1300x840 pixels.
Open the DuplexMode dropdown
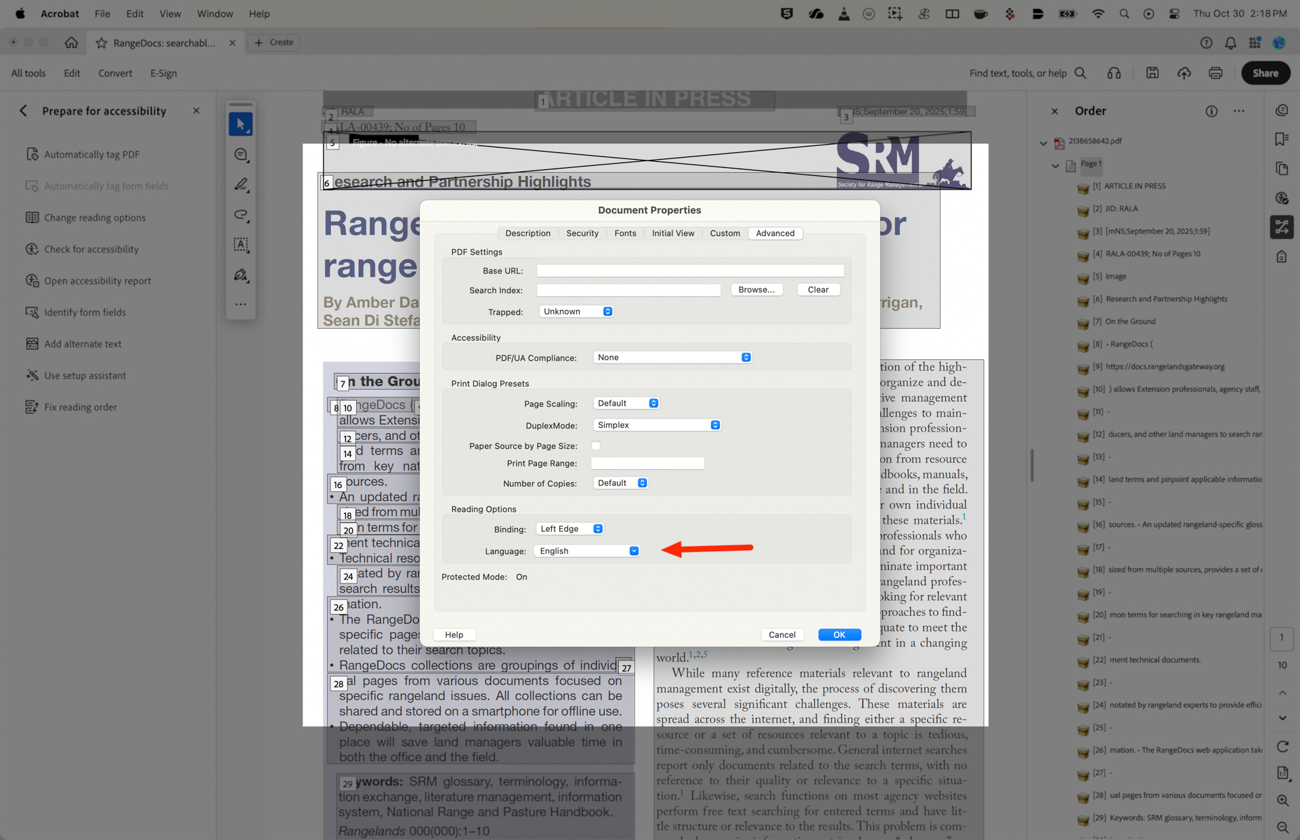coord(655,424)
